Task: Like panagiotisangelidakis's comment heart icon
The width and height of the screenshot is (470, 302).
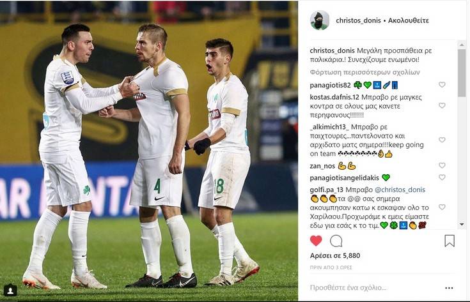Action: click(442, 177)
